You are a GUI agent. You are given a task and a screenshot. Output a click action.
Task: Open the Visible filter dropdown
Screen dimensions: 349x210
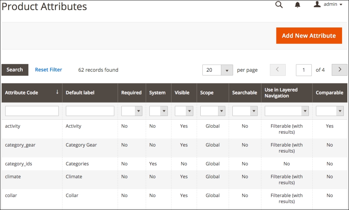[184, 111]
